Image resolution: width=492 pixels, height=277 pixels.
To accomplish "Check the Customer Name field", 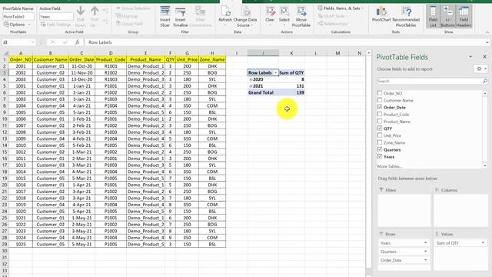I will click(x=380, y=100).
